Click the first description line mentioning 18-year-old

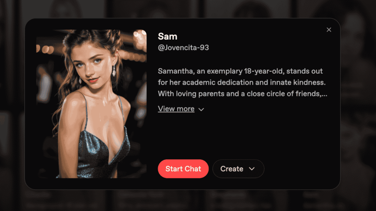[240, 71]
